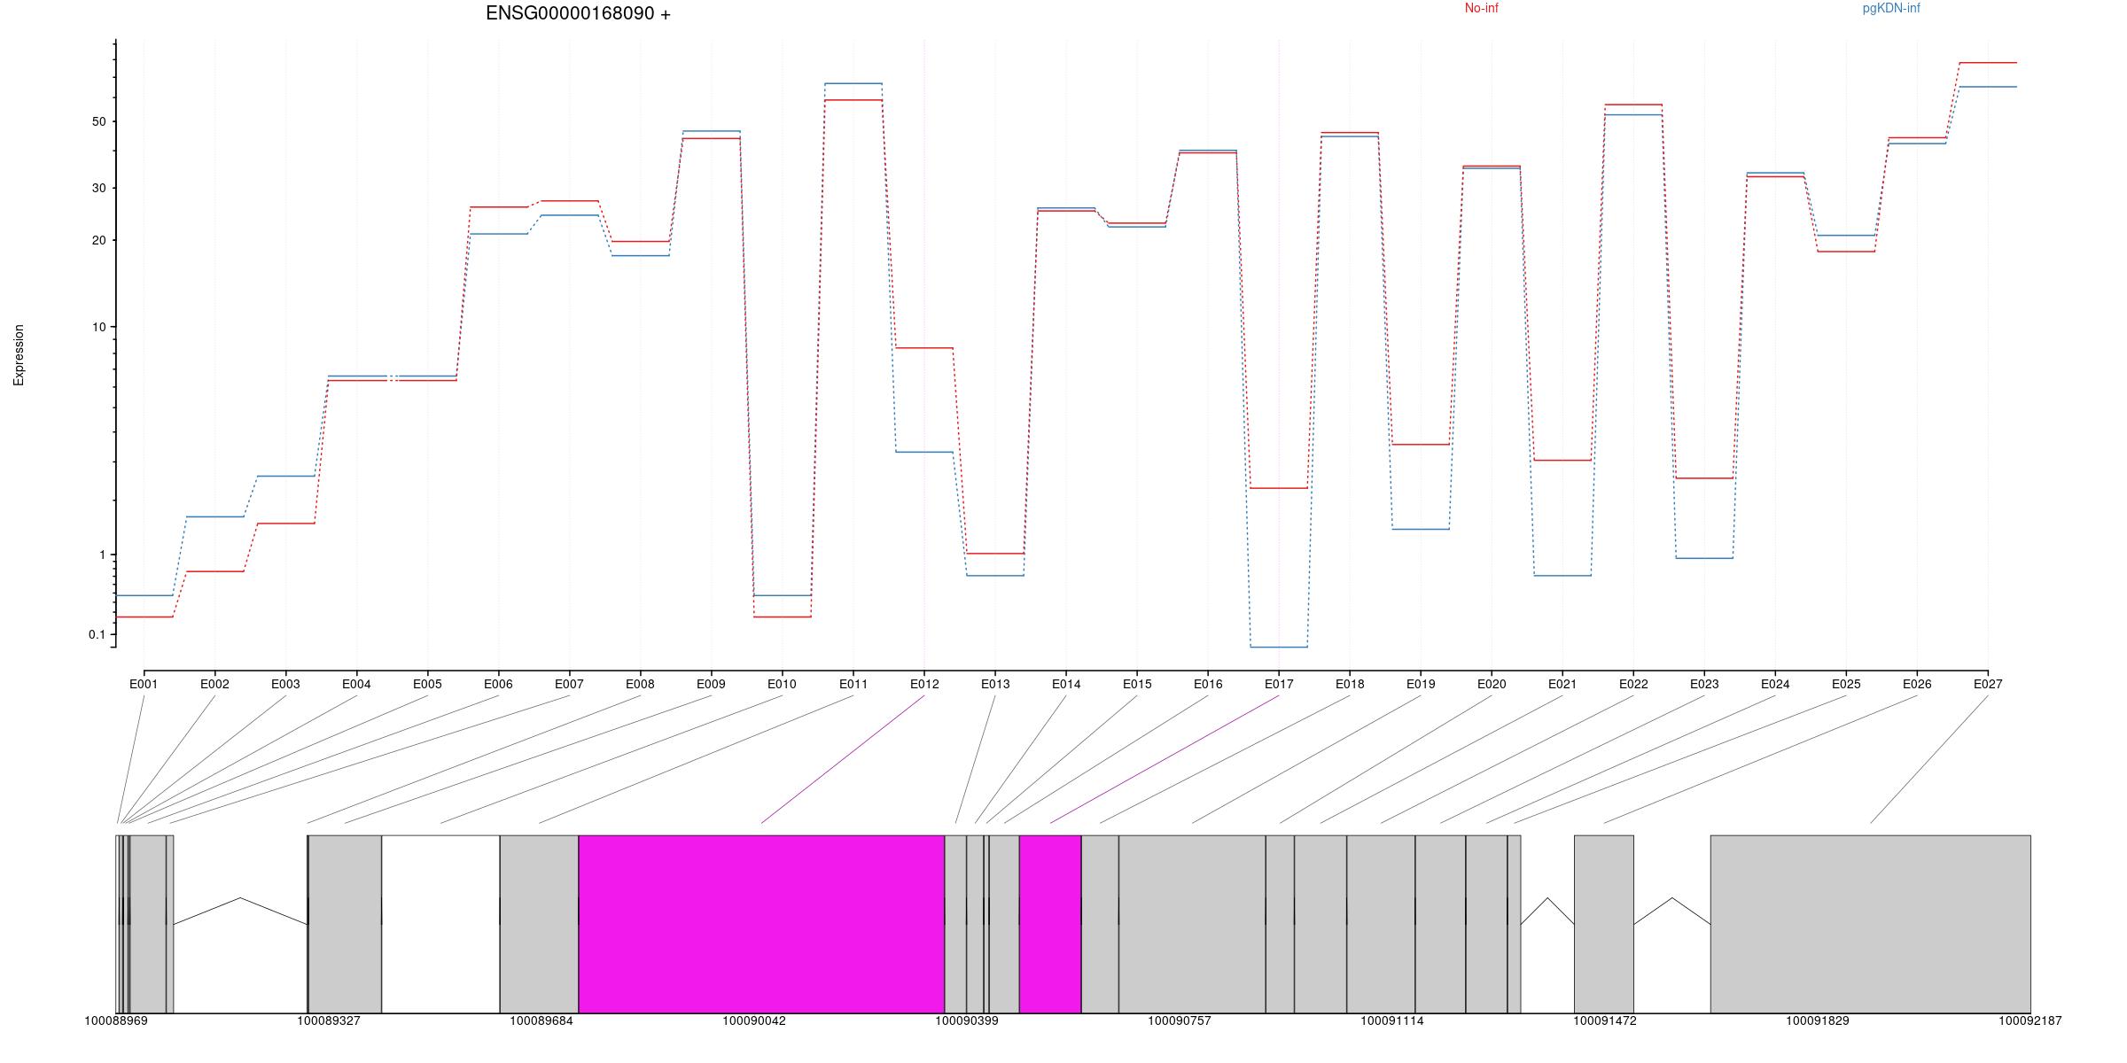
Task: Click the red E012 expression line segment
Action: coord(924,348)
